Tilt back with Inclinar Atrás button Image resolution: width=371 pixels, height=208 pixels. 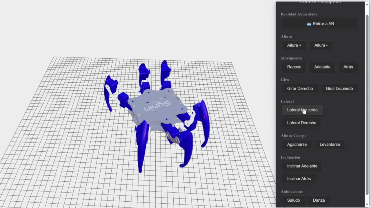[x=299, y=179]
